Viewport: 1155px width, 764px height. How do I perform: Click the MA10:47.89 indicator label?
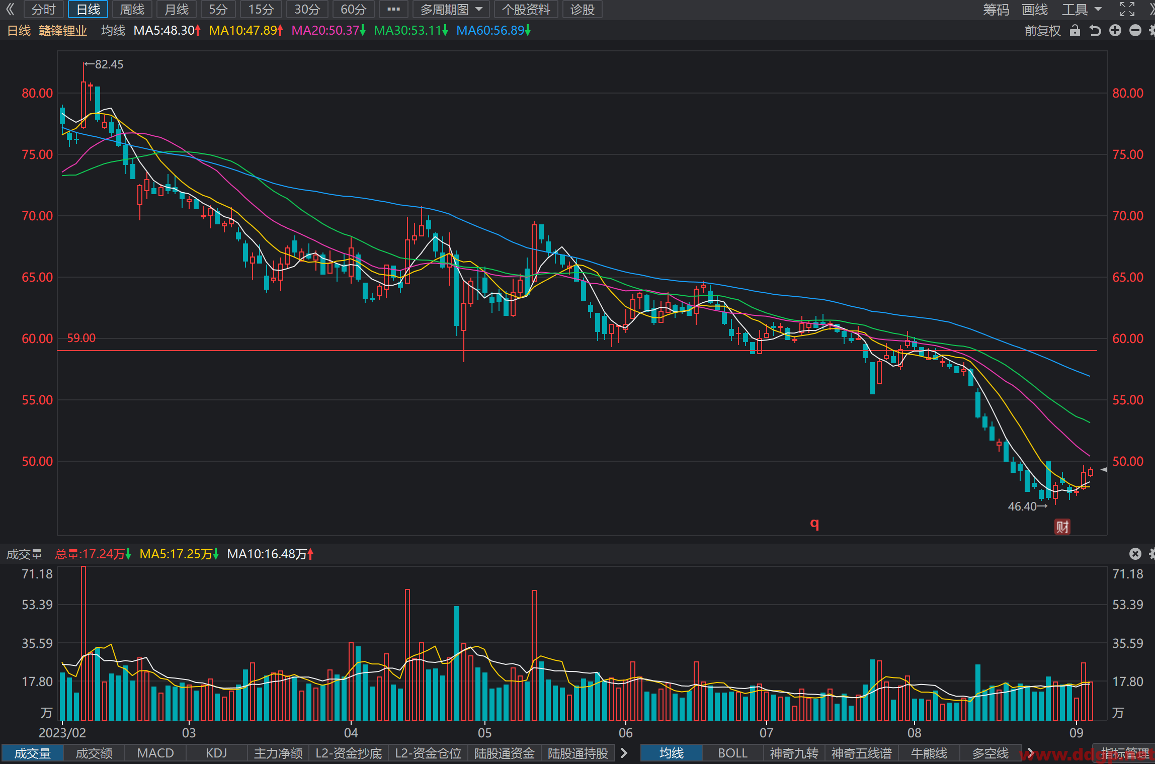(246, 31)
